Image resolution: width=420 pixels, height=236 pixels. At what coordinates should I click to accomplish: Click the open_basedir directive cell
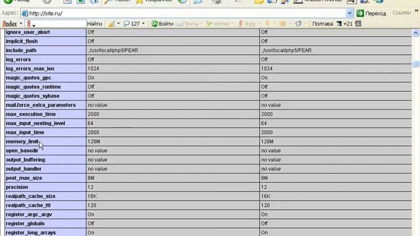(x=45, y=150)
